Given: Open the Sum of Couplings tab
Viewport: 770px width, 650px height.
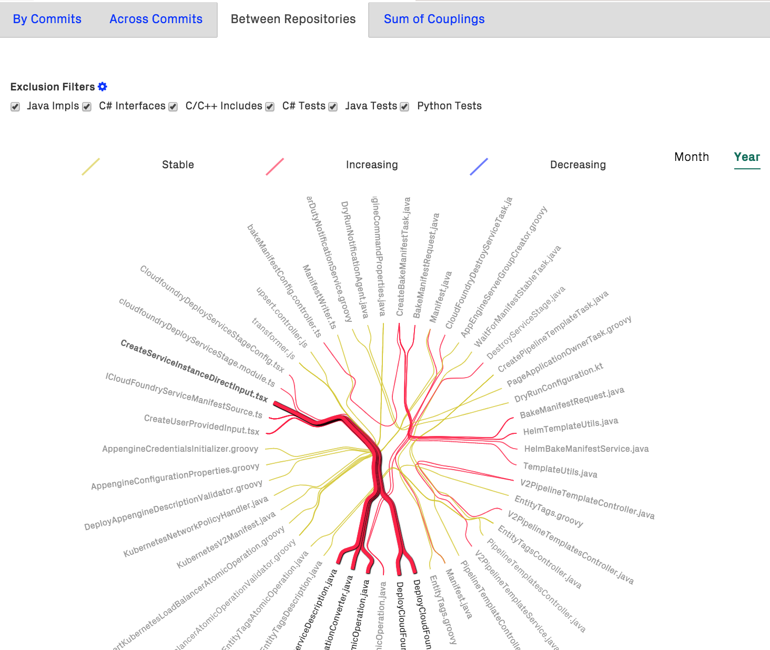Looking at the screenshot, I should pos(434,19).
